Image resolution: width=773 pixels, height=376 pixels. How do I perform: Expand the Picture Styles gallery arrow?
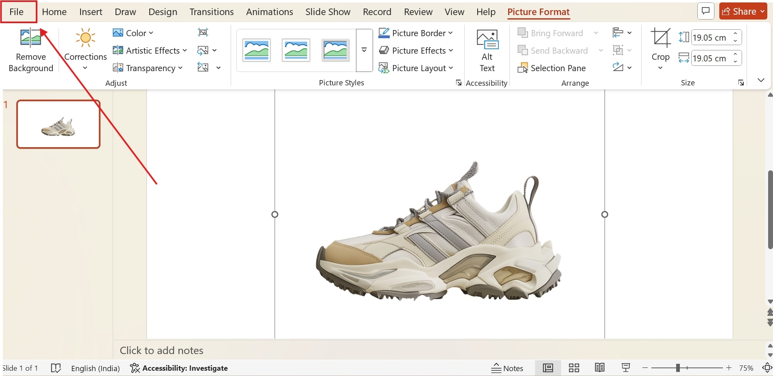tap(364, 50)
